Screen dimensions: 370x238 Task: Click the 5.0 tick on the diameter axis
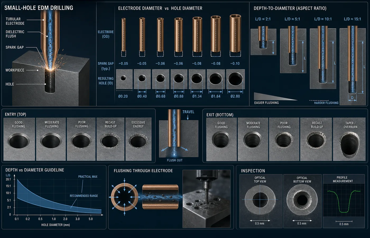pos(91,219)
